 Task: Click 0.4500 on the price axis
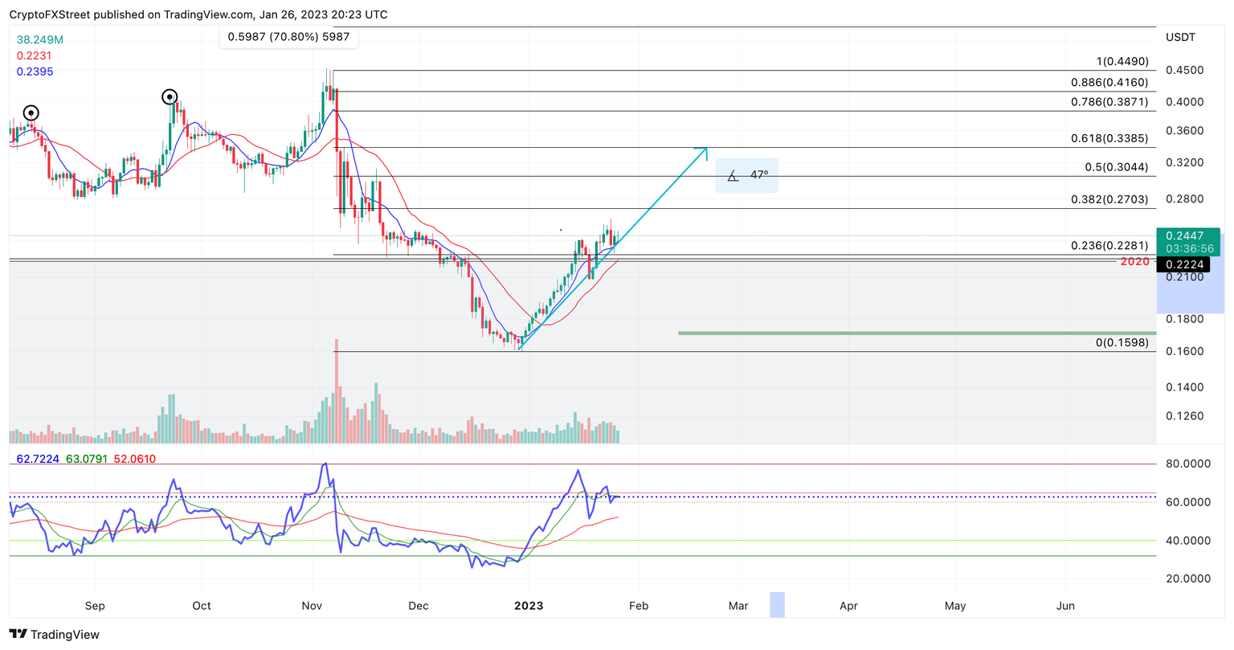(1185, 70)
